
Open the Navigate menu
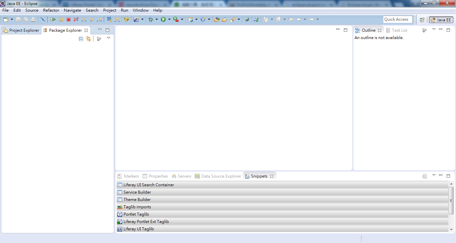pyautogui.click(x=72, y=10)
